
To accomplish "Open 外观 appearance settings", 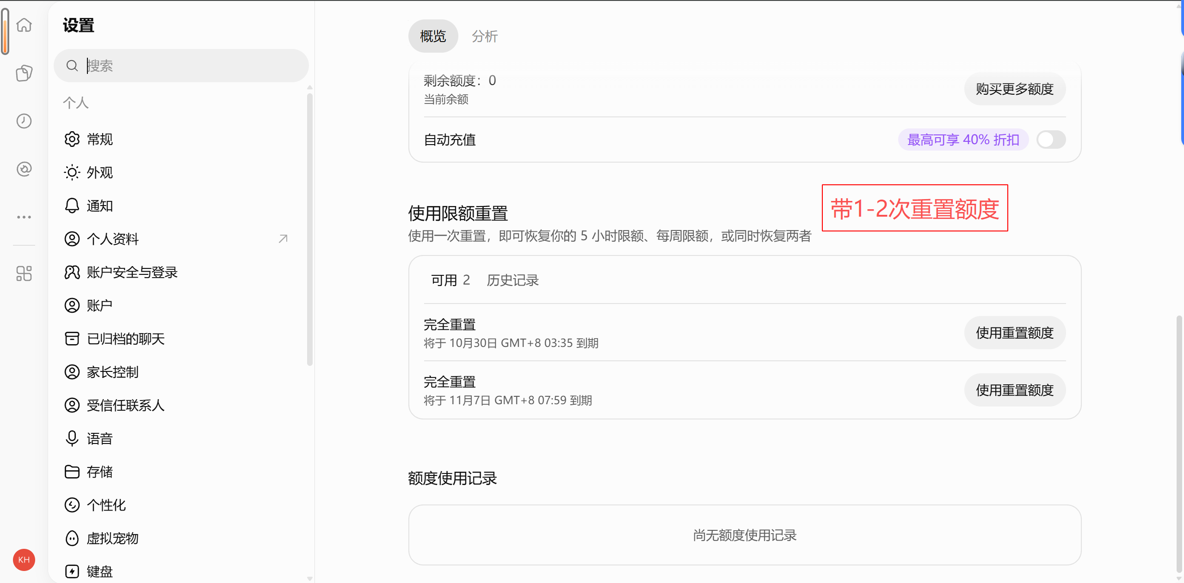I will [180, 172].
